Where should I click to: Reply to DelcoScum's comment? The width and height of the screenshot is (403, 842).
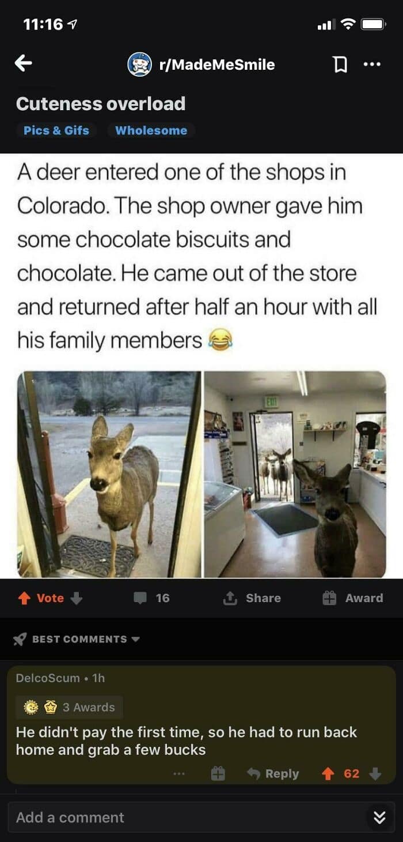point(273,774)
